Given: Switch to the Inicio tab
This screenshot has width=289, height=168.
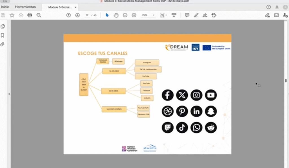Looking at the screenshot, I should click(x=5, y=7).
